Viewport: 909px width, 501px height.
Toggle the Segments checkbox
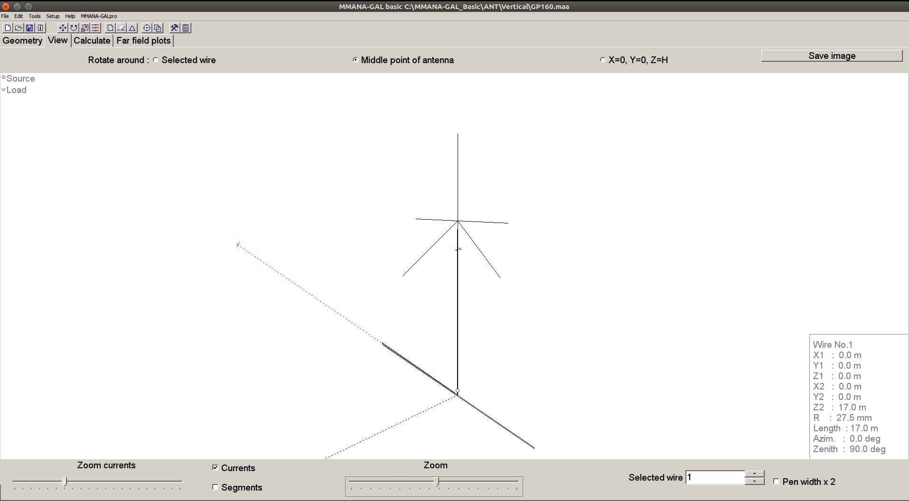tap(215, 487)
